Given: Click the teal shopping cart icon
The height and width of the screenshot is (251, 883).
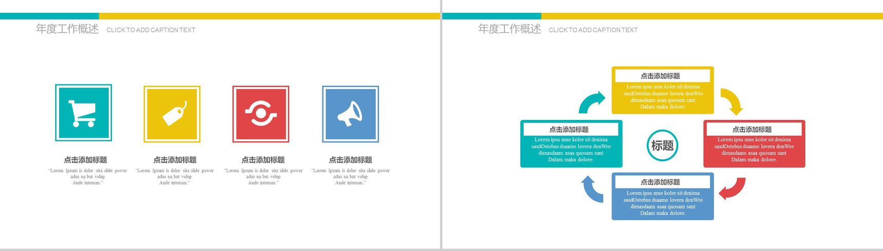Looking at the screenshot, I should pos(83,113).
